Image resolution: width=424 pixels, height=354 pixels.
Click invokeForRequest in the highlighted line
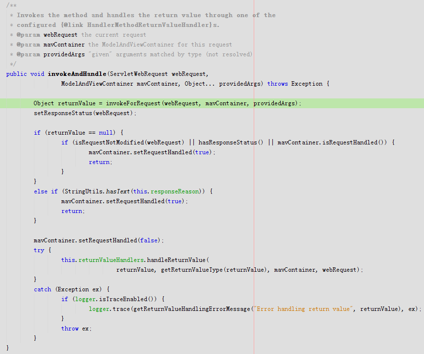pos(133,103)
